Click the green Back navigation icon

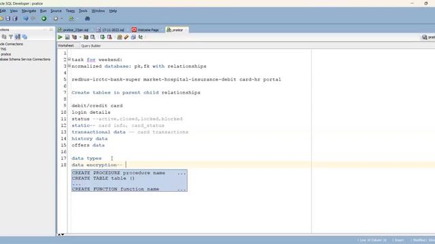pos(43,18)
